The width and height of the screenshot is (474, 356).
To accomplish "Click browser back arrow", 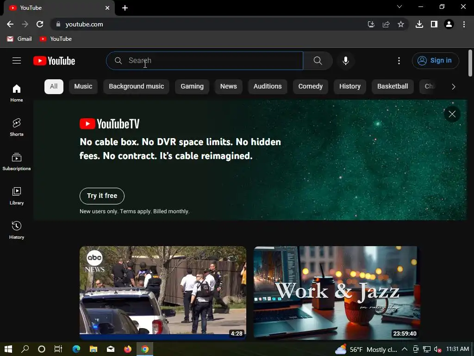I will point(10,24).
